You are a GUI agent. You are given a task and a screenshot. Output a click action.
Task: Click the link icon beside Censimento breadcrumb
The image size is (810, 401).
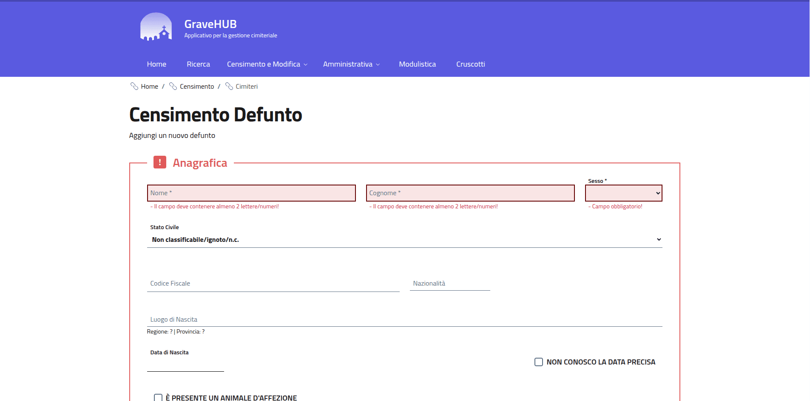[x=173, y=86]
